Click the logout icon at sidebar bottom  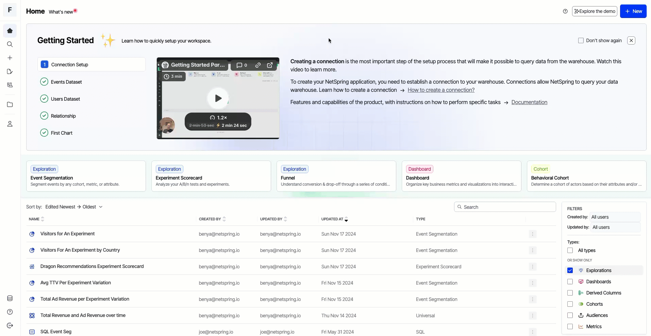(x=10, y=325)
